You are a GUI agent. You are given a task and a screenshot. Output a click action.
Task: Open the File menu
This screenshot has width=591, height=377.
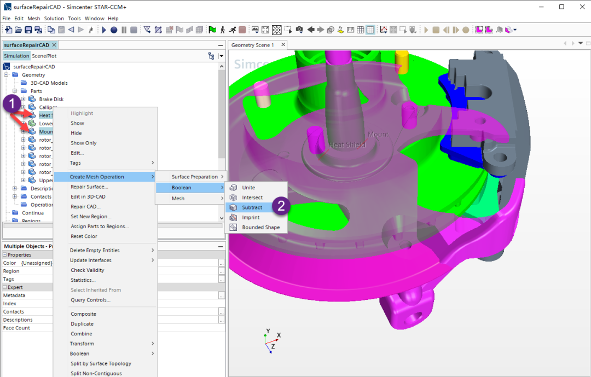(x=7, y=19)
